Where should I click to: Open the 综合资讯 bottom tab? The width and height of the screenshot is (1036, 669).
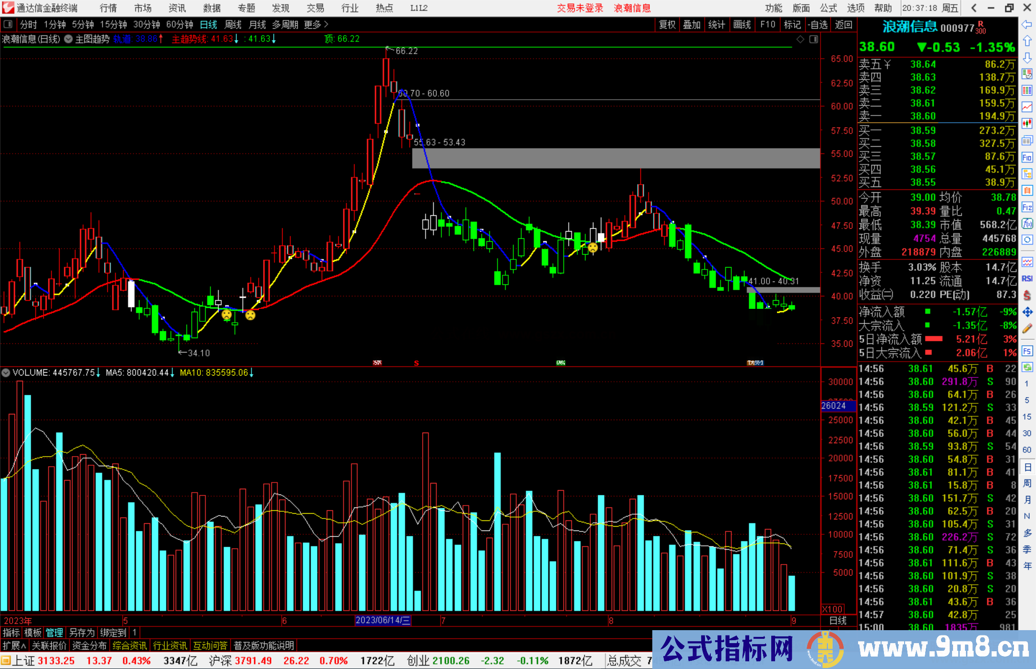(129, 646)
